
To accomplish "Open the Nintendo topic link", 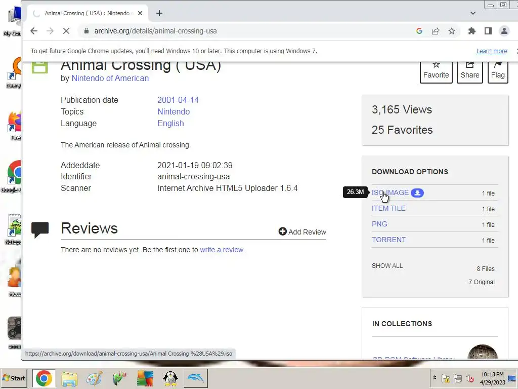I will point(174,112).
